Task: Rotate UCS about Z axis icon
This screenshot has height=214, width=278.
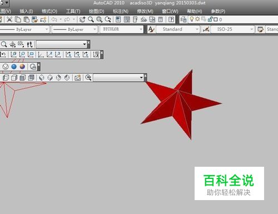Action: point(86,54)
